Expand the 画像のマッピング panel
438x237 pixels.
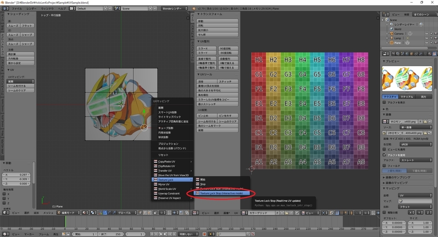click(397, 183)
